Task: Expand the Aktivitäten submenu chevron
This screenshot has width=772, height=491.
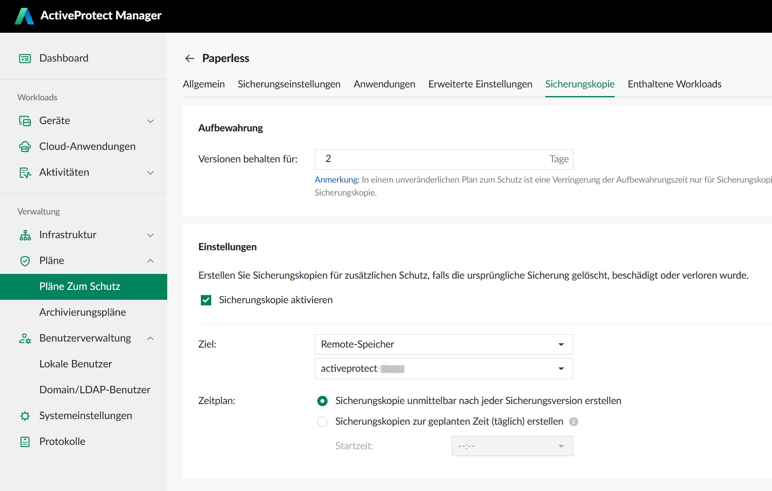Action: point(150,173)
